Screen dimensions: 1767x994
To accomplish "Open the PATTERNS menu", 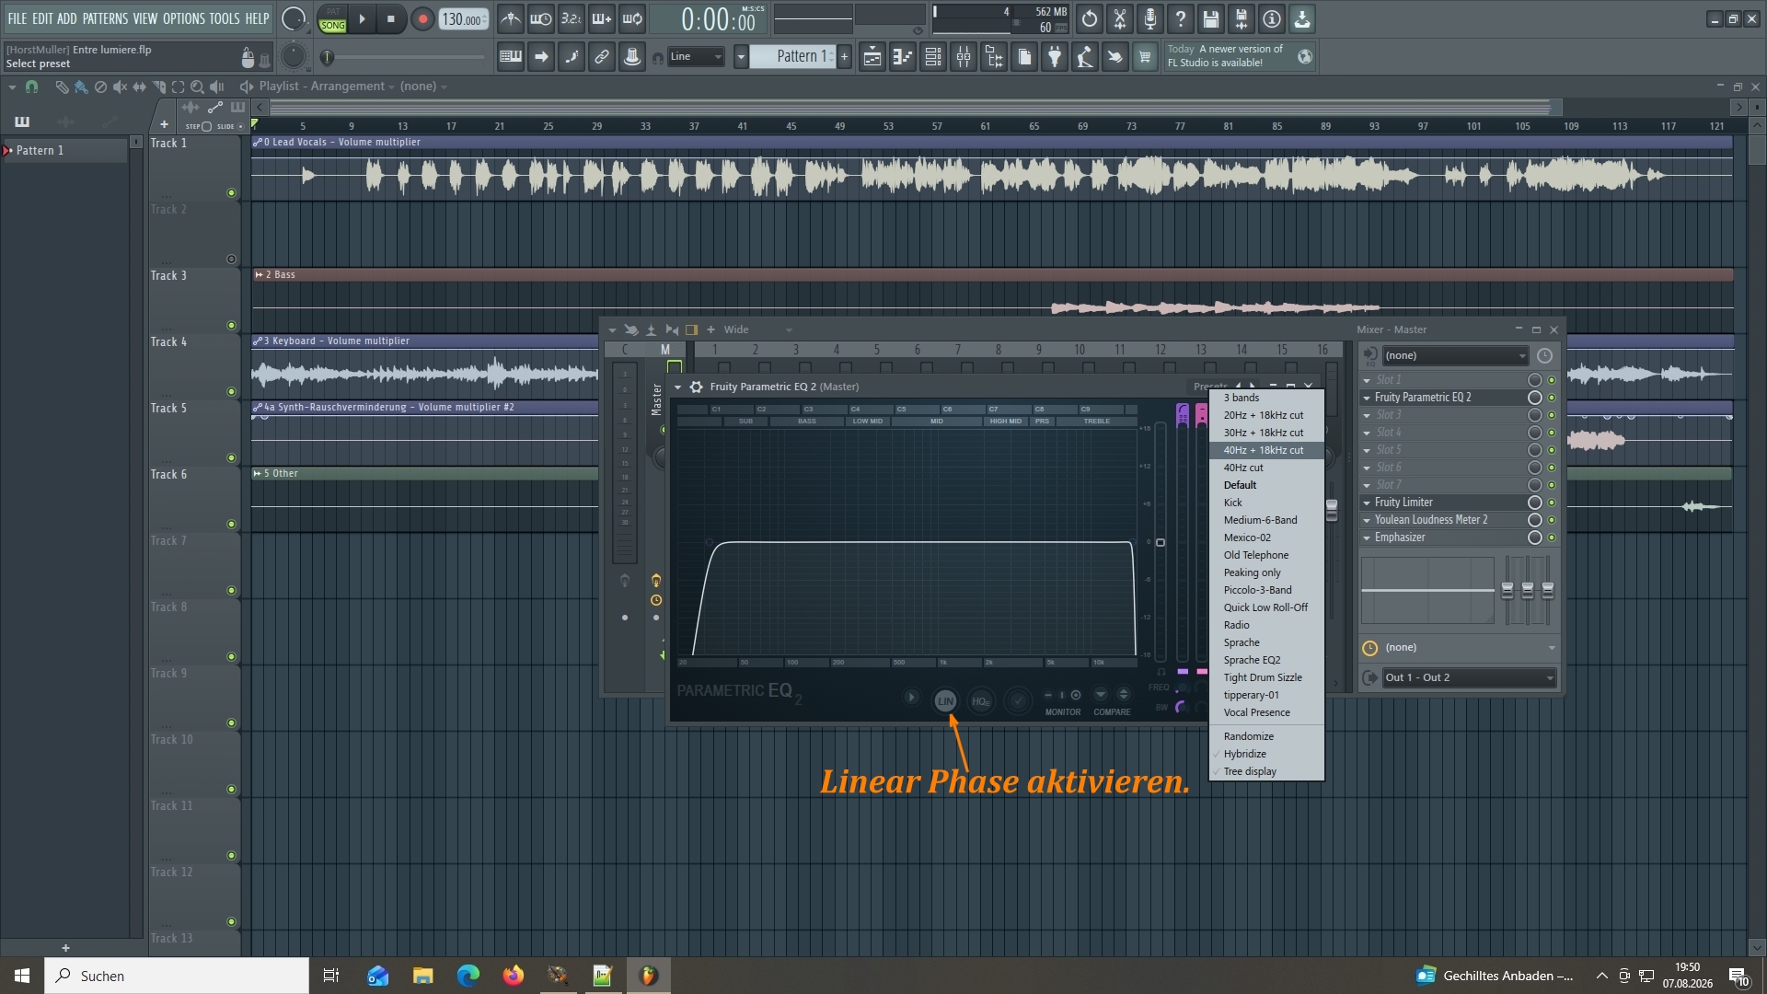I will (x=105, y=18).
